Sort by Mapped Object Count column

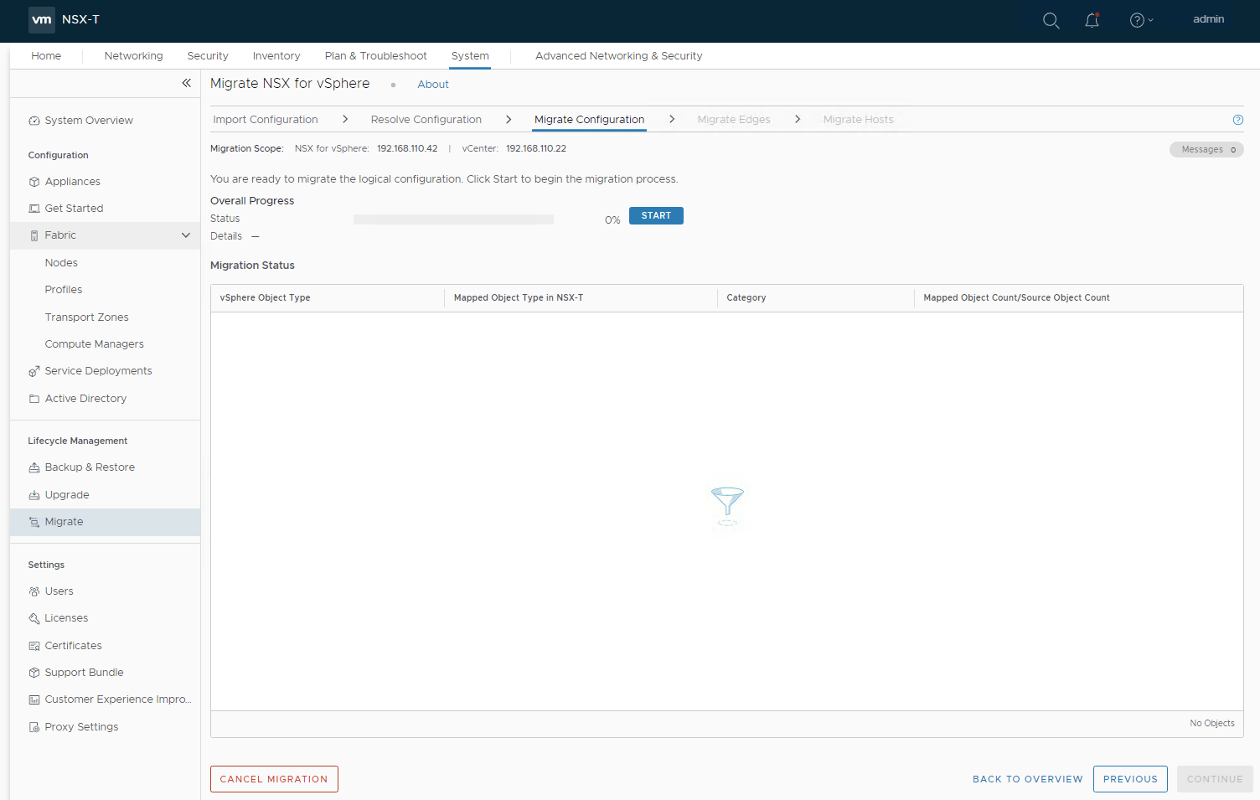[x=1016, y=298]
